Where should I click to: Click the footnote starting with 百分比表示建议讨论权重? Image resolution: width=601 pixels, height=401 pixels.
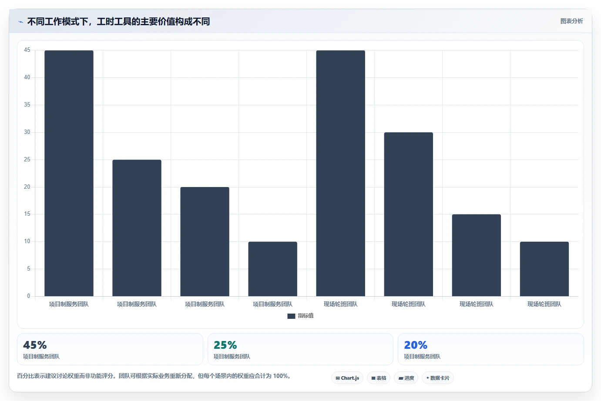click(x=154, y=376)
